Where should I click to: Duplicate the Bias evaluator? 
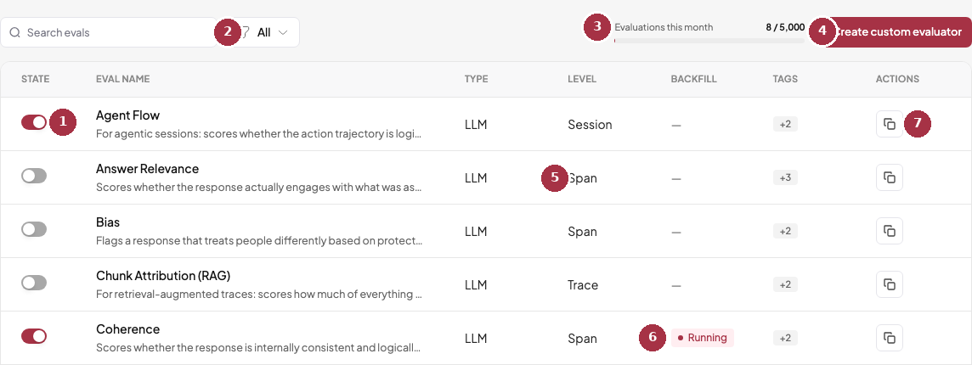889,231
